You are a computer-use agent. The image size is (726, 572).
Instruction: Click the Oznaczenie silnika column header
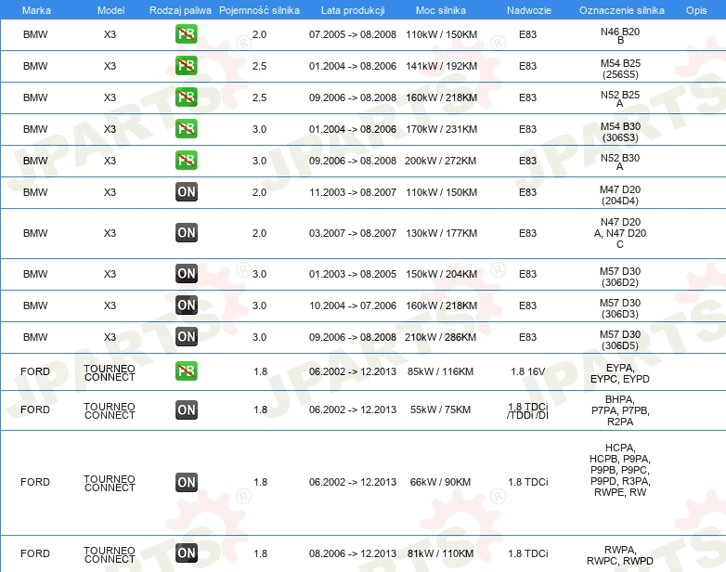[x=621, y=10]
